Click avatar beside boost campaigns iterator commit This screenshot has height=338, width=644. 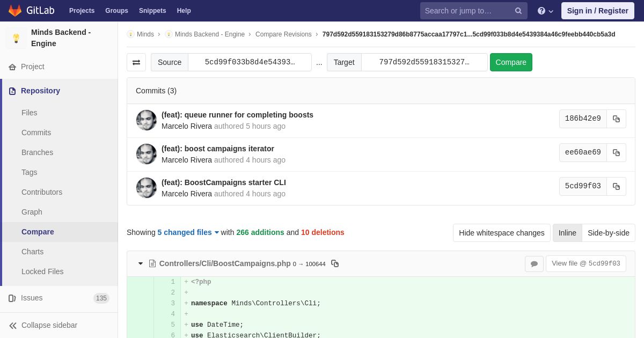click(x=147, y=154)
